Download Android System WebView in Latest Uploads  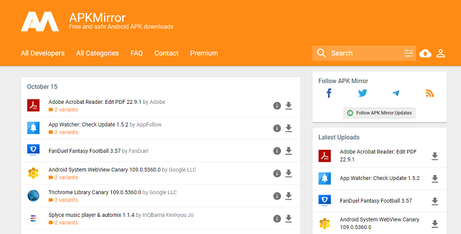click(435, 224)
